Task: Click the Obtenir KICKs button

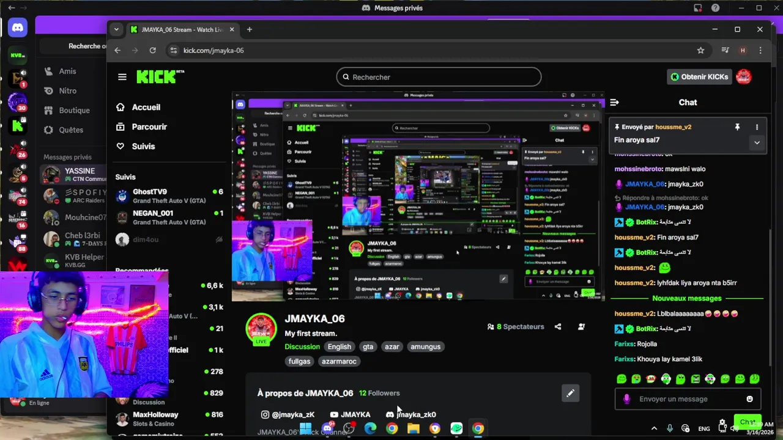Action: coord(699,77)
